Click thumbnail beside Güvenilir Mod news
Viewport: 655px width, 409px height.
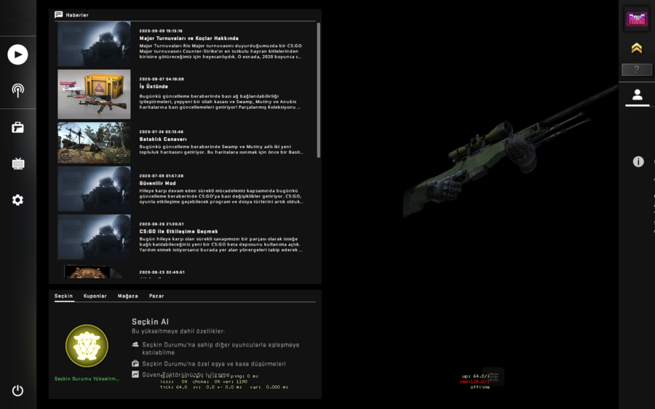pos(94,189)
